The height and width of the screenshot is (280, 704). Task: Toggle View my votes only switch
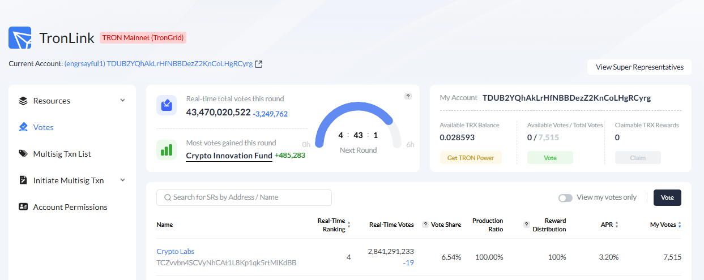(565, 198)
